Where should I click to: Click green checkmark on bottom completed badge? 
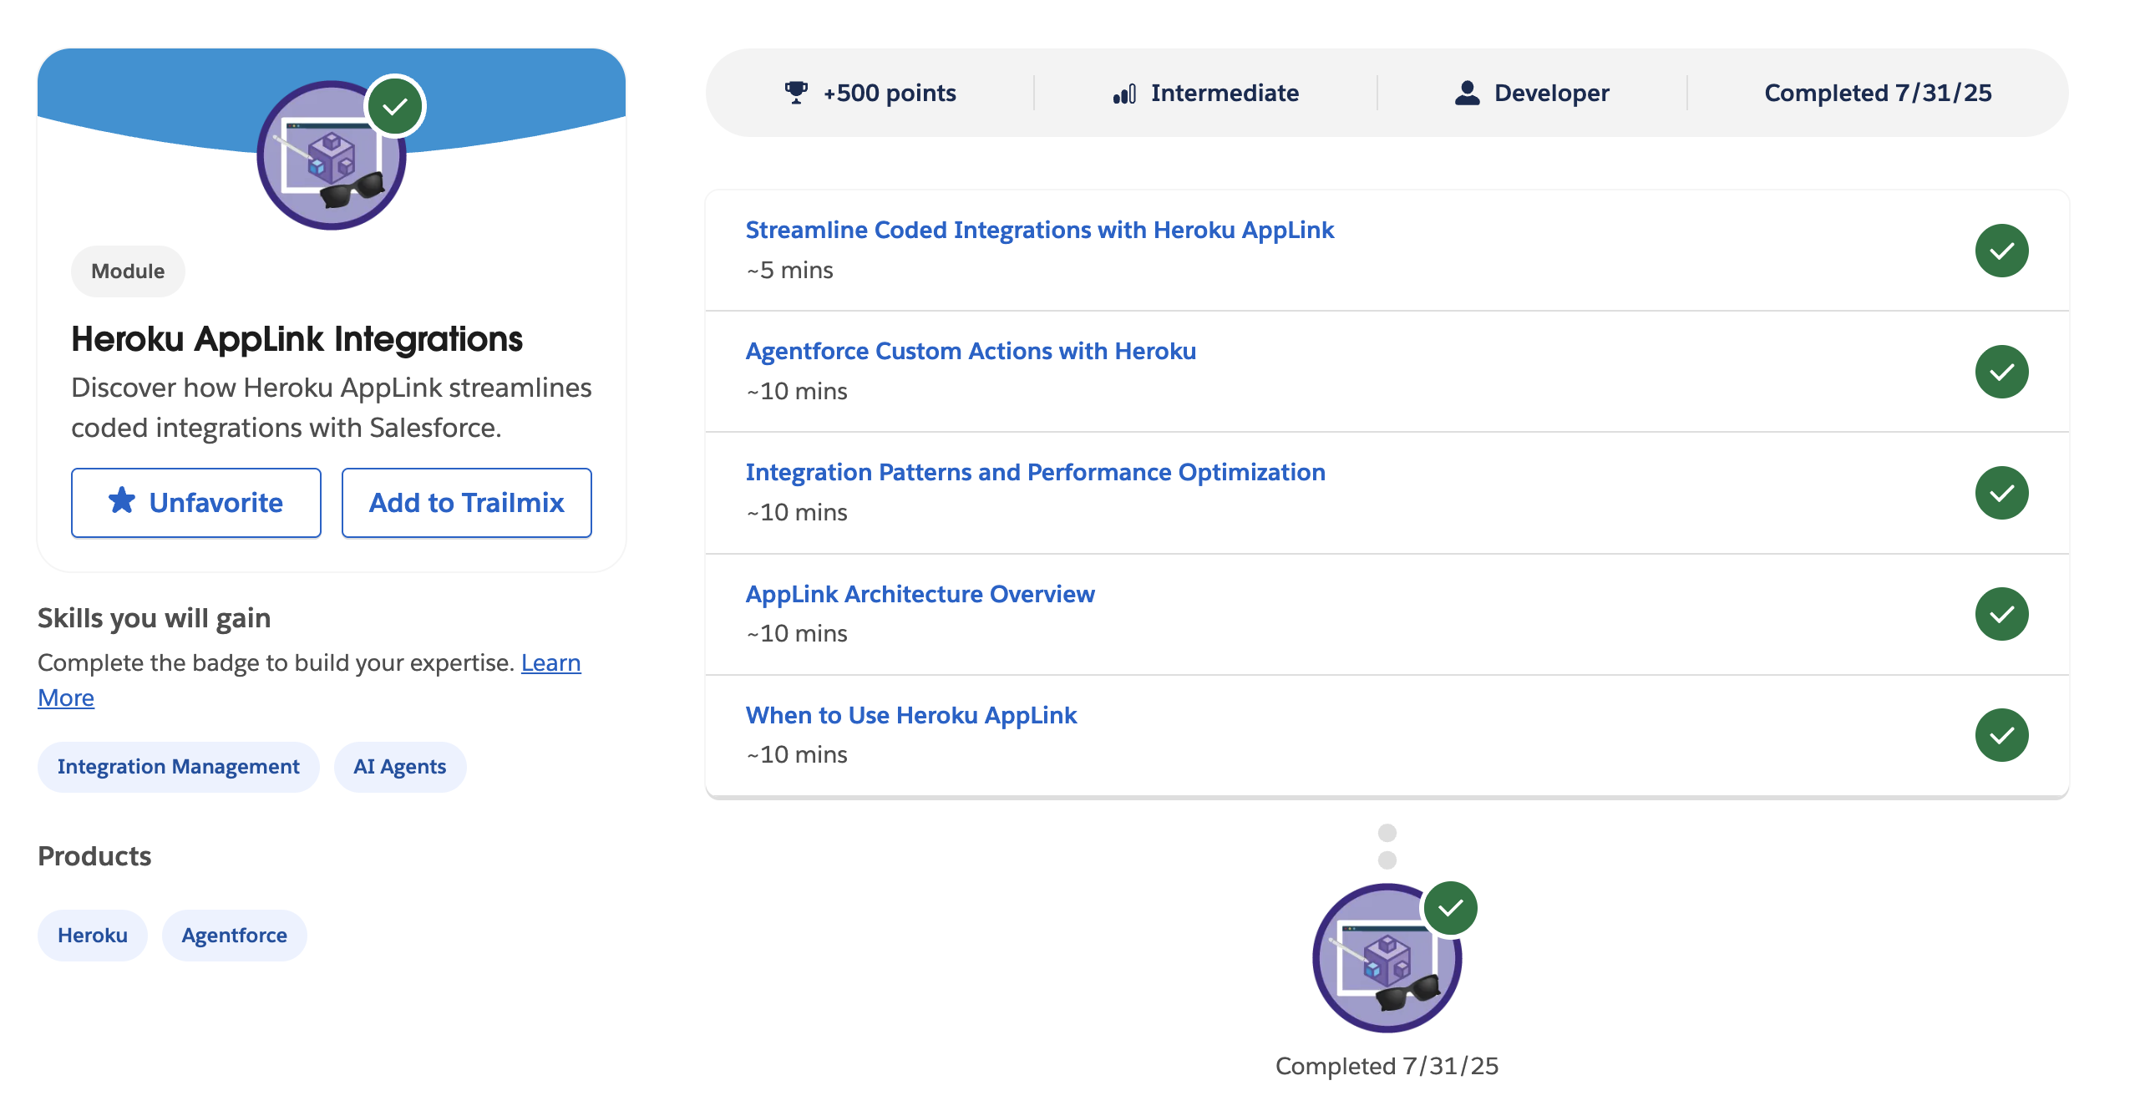coord(1451,908)
